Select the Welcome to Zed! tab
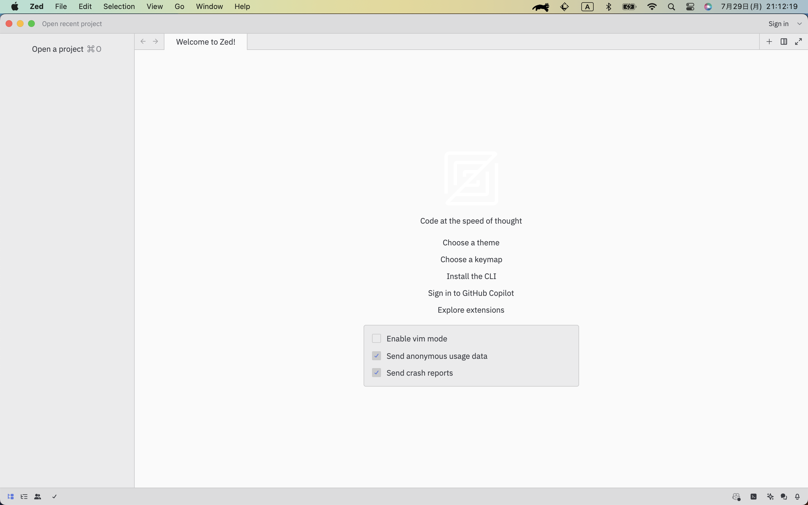The image size is (808, 505). (x=206, y=42)
